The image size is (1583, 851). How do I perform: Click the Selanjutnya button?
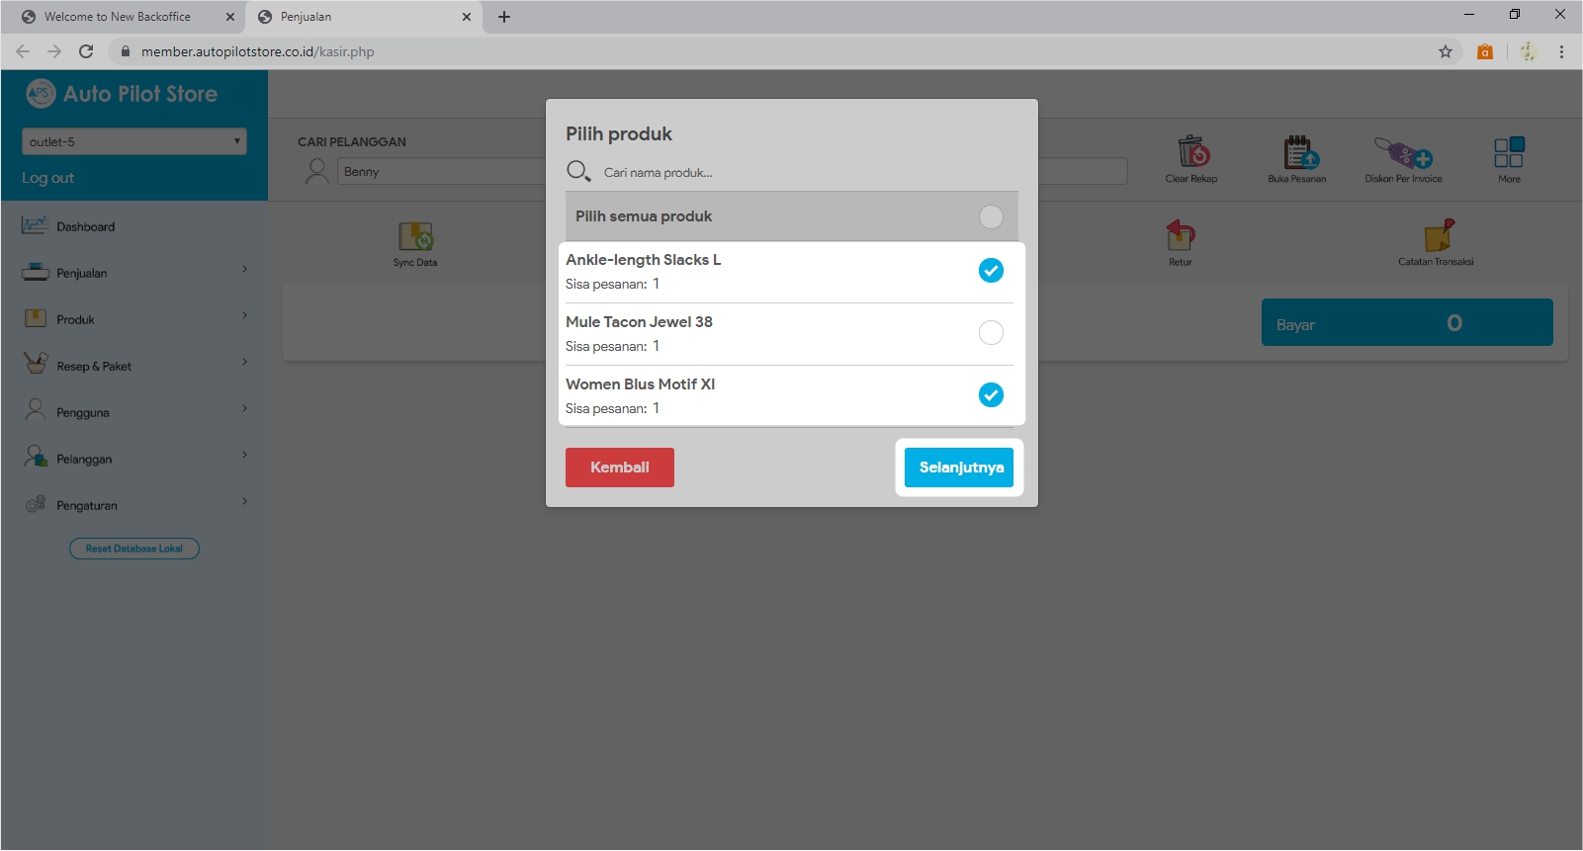coord(959,468)
